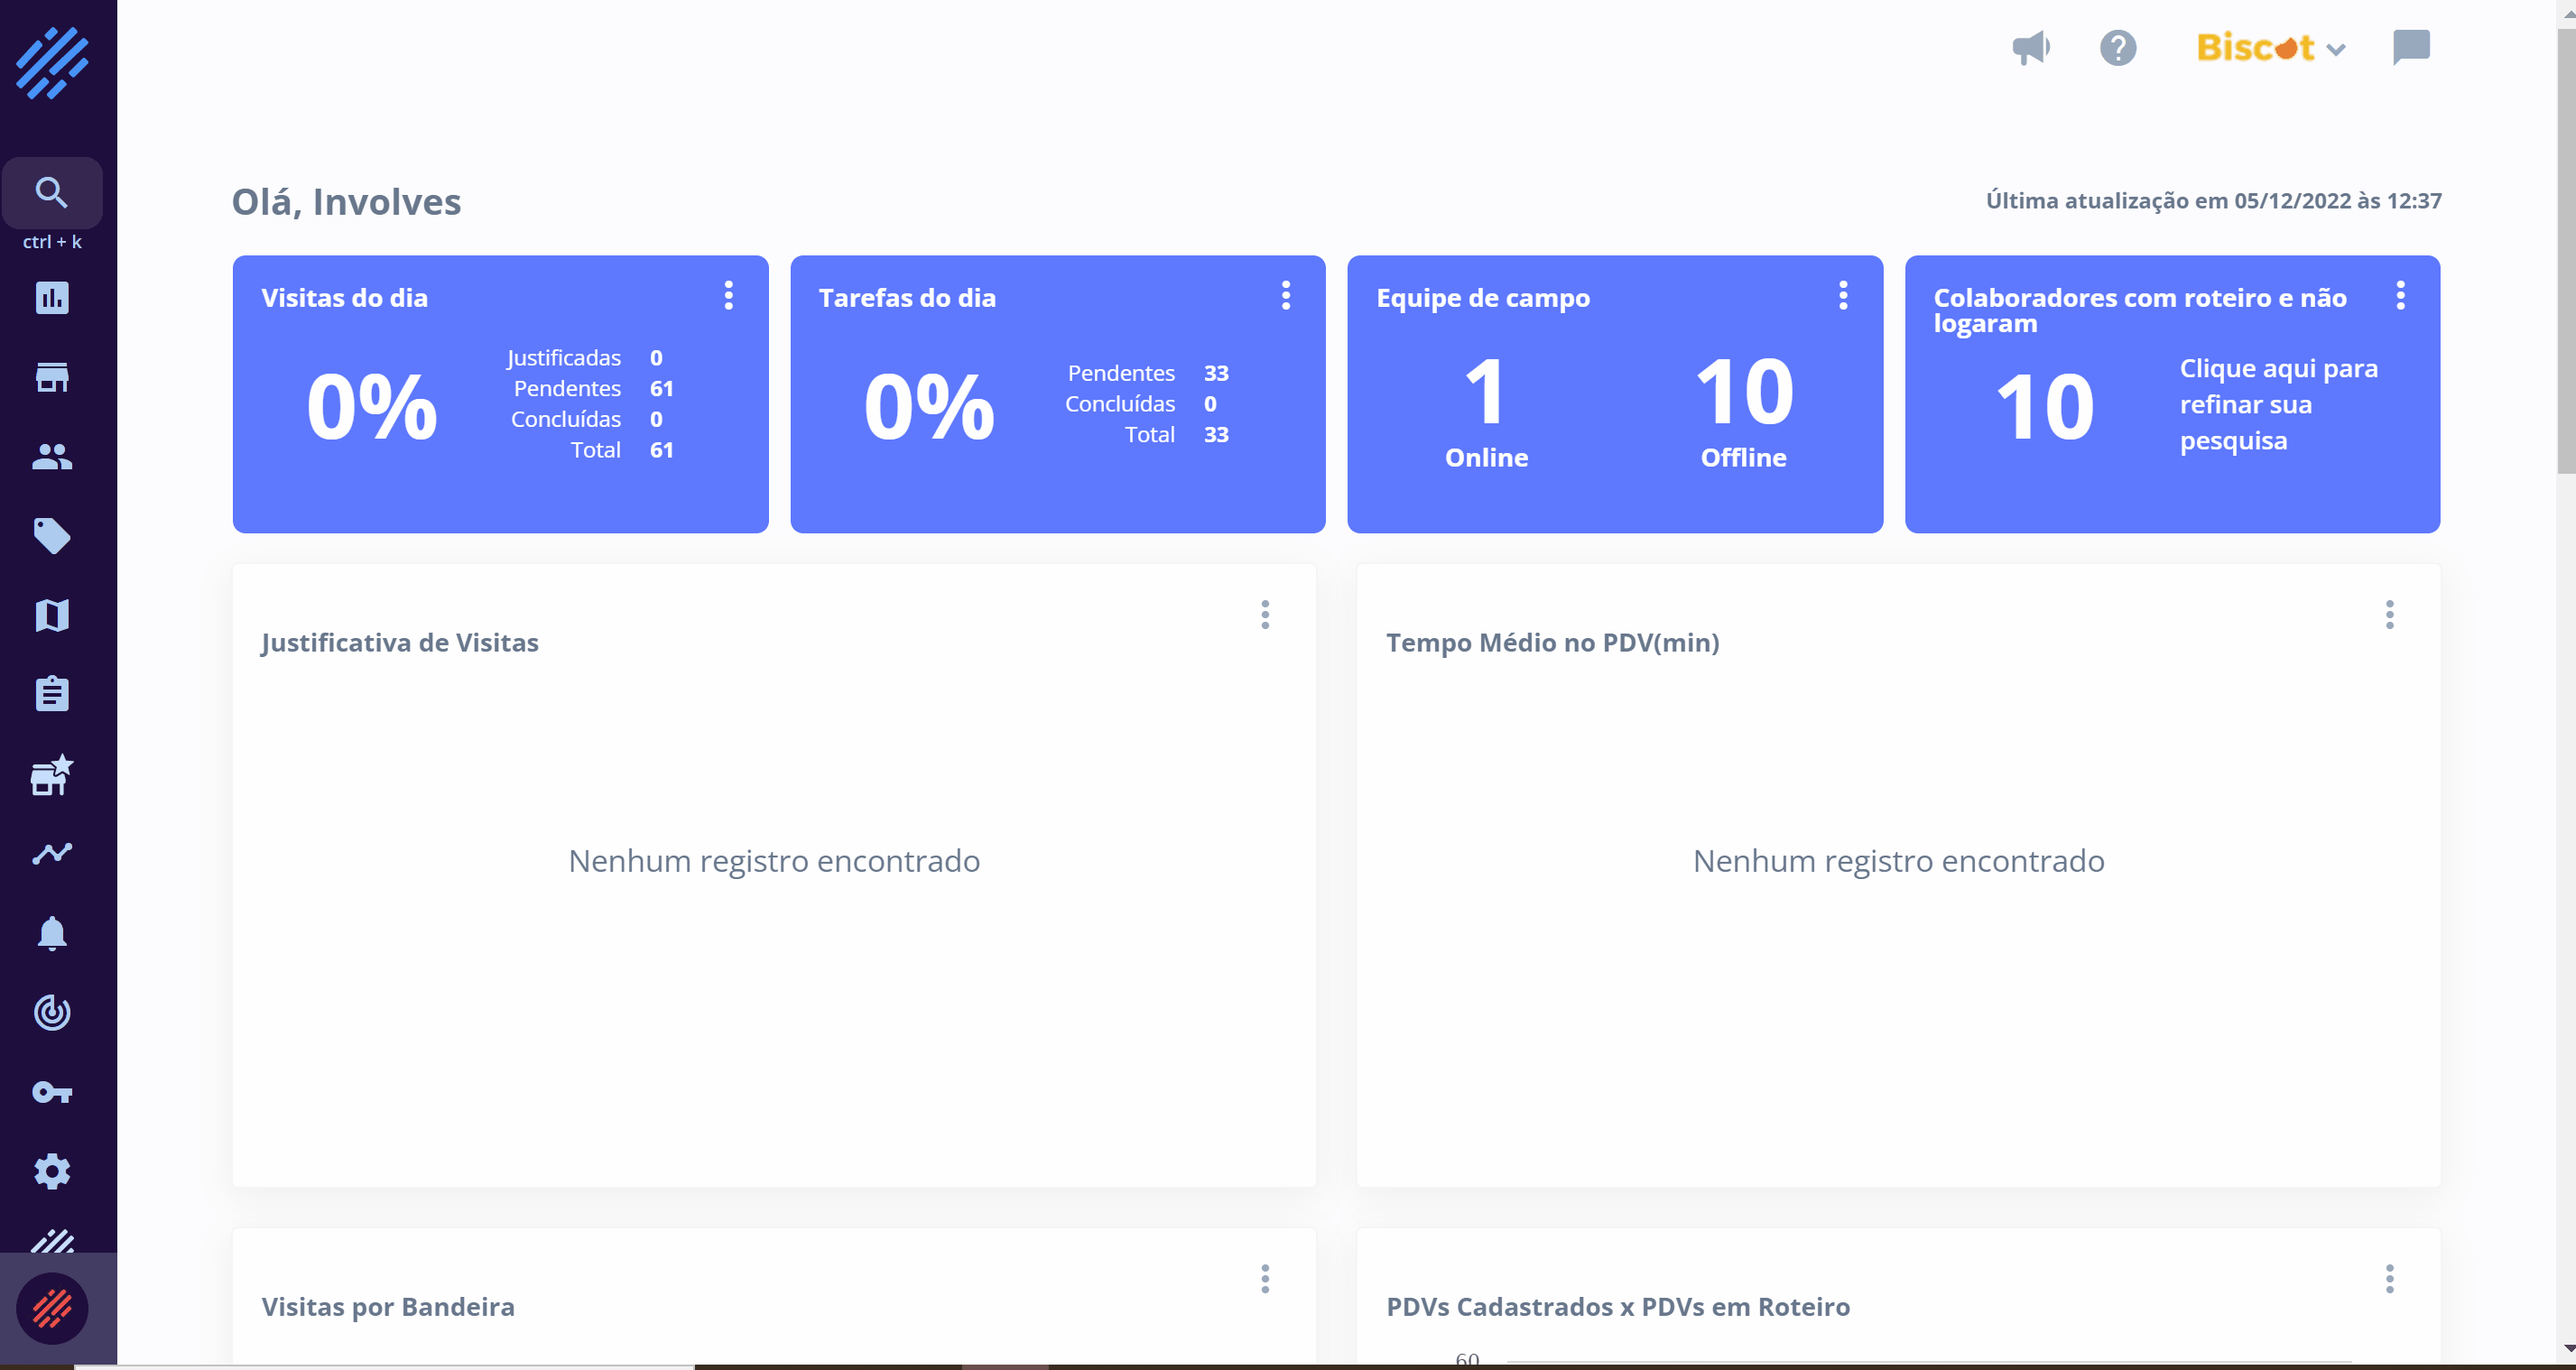This screenshot has width=2576, height=1370.
Task: Open the store icon in the sidebar
Action: tap(52, 377)
